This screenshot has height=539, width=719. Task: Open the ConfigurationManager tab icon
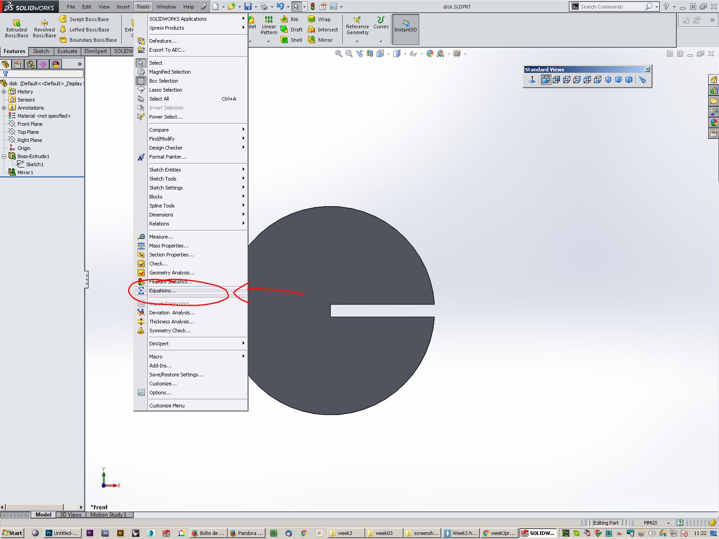31,64
